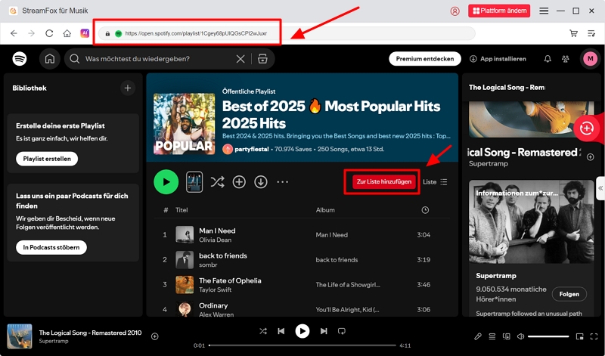Reload the page with the refresh icon

pos(49,33)
